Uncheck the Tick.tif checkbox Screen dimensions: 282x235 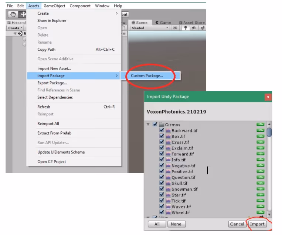pyautogui.click(x=162, y=200)
